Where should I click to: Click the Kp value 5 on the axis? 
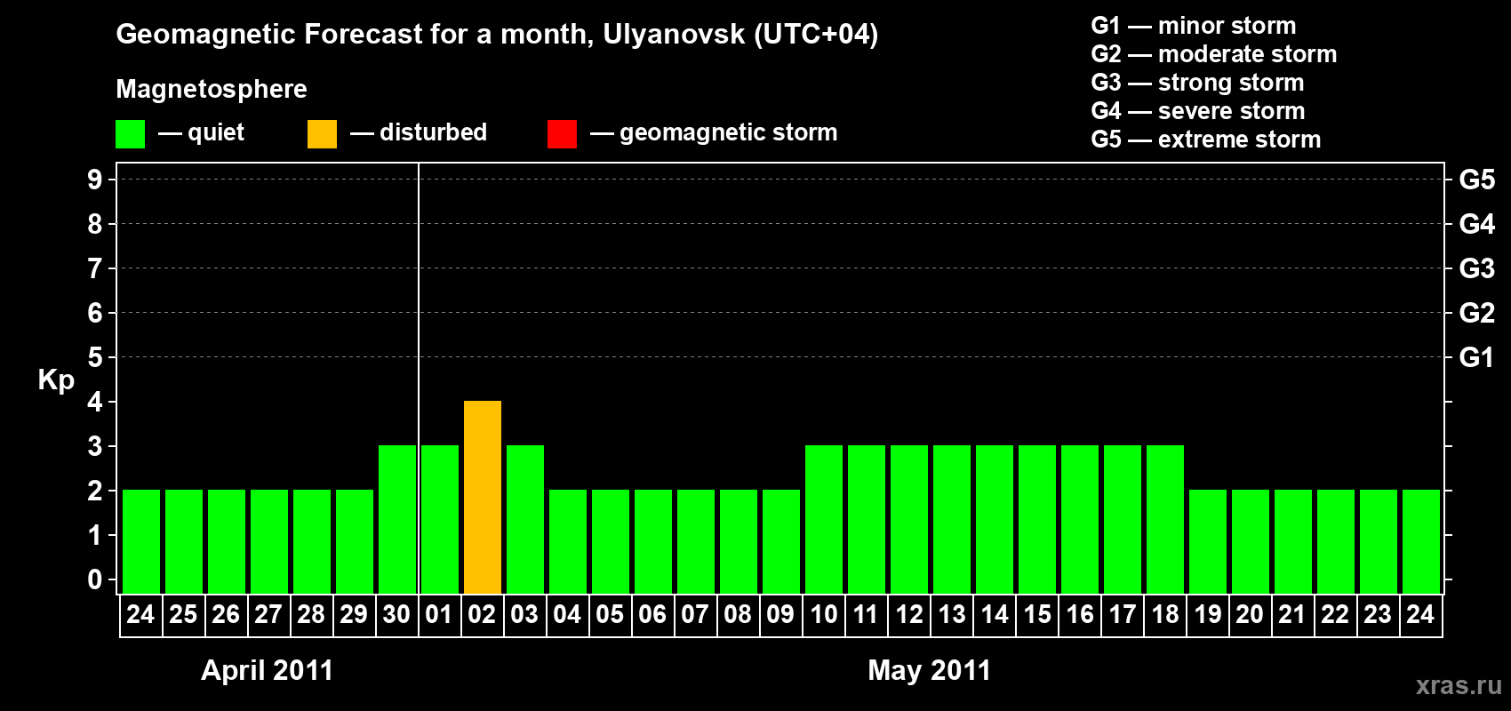coord(95,357)
